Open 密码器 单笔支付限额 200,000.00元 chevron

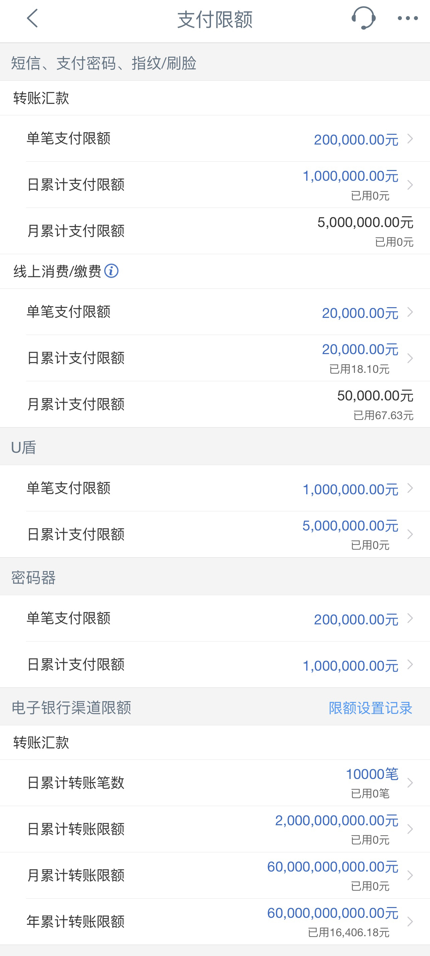point(410,618)
